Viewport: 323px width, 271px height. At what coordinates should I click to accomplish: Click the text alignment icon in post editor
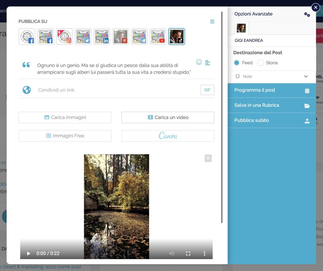point(207,63)
